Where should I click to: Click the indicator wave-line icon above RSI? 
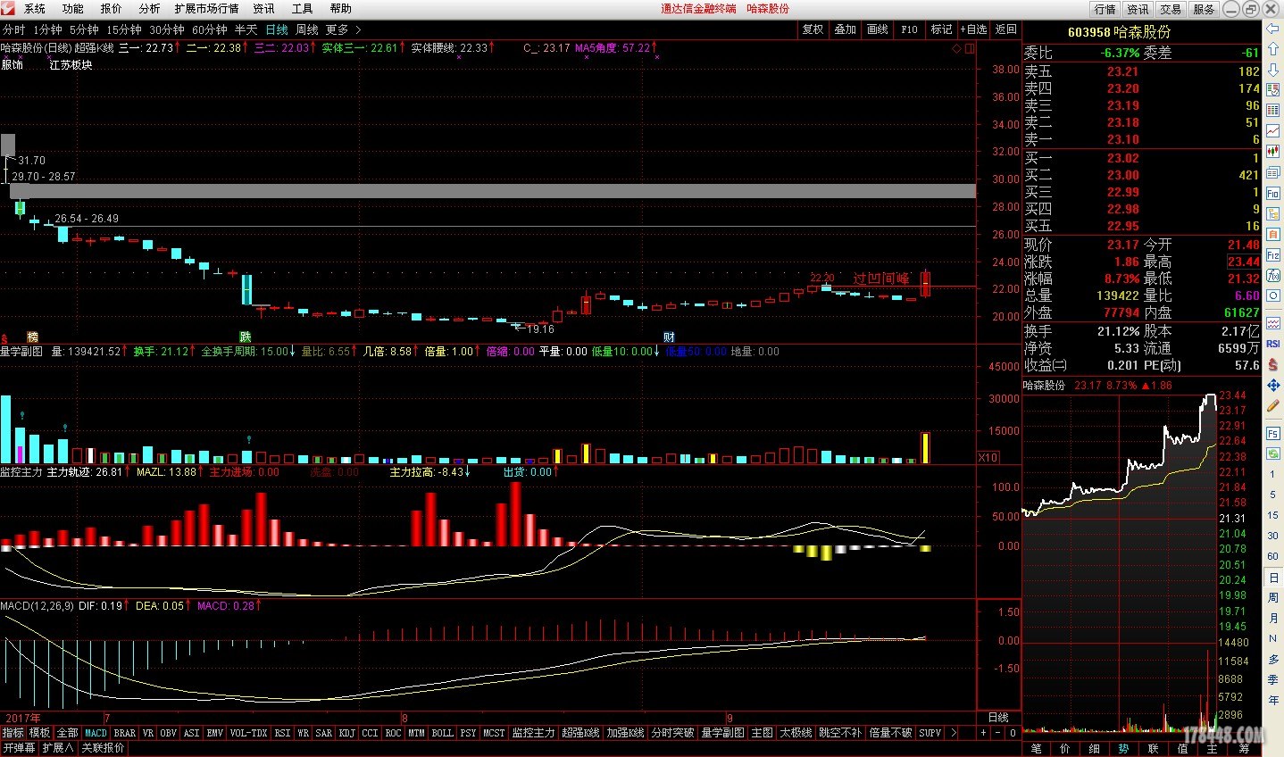coord(1273,323)
